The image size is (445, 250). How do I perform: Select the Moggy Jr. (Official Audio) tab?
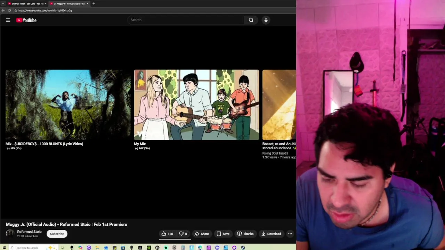pos(69,3)
